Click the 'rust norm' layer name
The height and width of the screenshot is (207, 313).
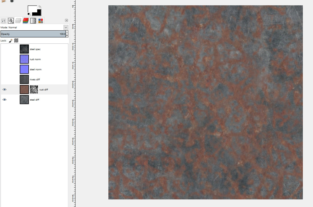point(35,59)
